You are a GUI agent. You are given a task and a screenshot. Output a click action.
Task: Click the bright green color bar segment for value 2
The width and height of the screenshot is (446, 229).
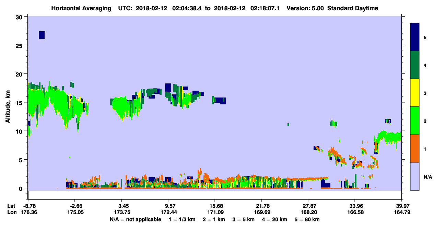tap(415, 121)
